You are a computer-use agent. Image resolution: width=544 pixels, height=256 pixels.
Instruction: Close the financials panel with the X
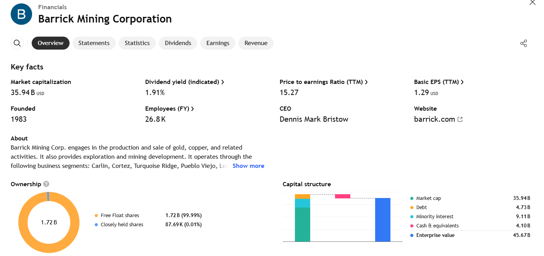[x=533, y=2]
